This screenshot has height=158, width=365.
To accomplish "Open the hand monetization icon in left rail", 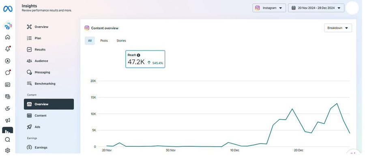I will (x=8, y=108).
